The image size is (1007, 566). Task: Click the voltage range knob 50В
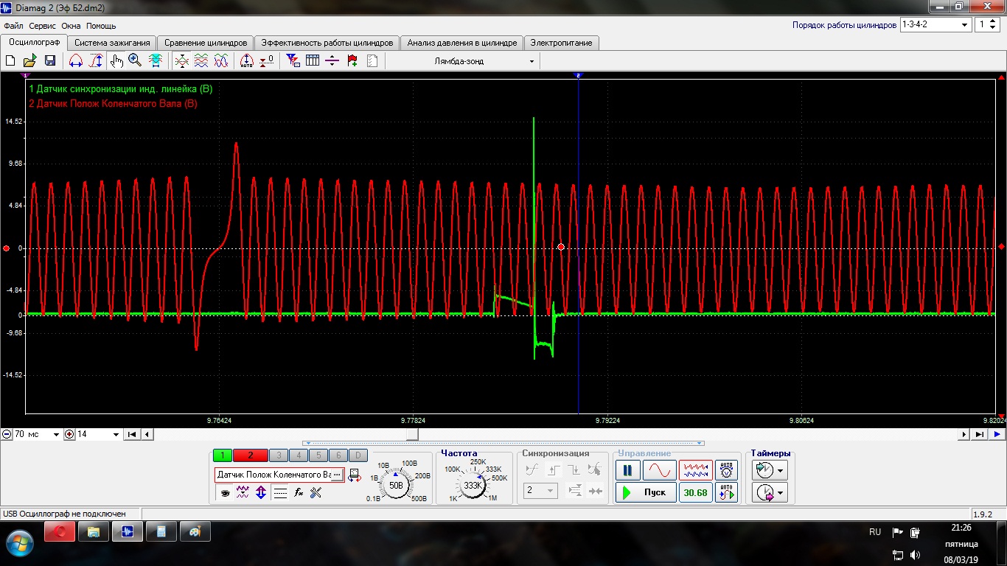[396, 486]
